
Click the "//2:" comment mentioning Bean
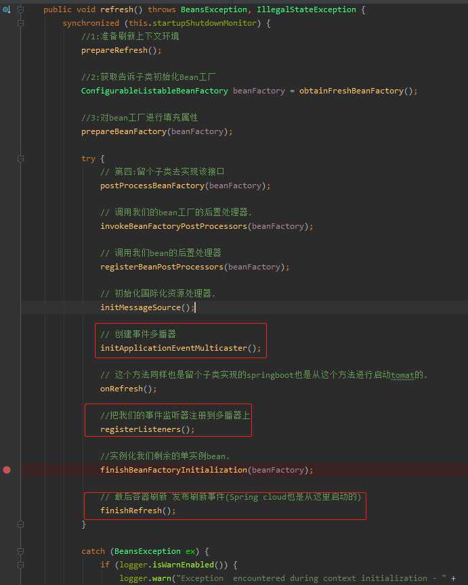(148, 77)
